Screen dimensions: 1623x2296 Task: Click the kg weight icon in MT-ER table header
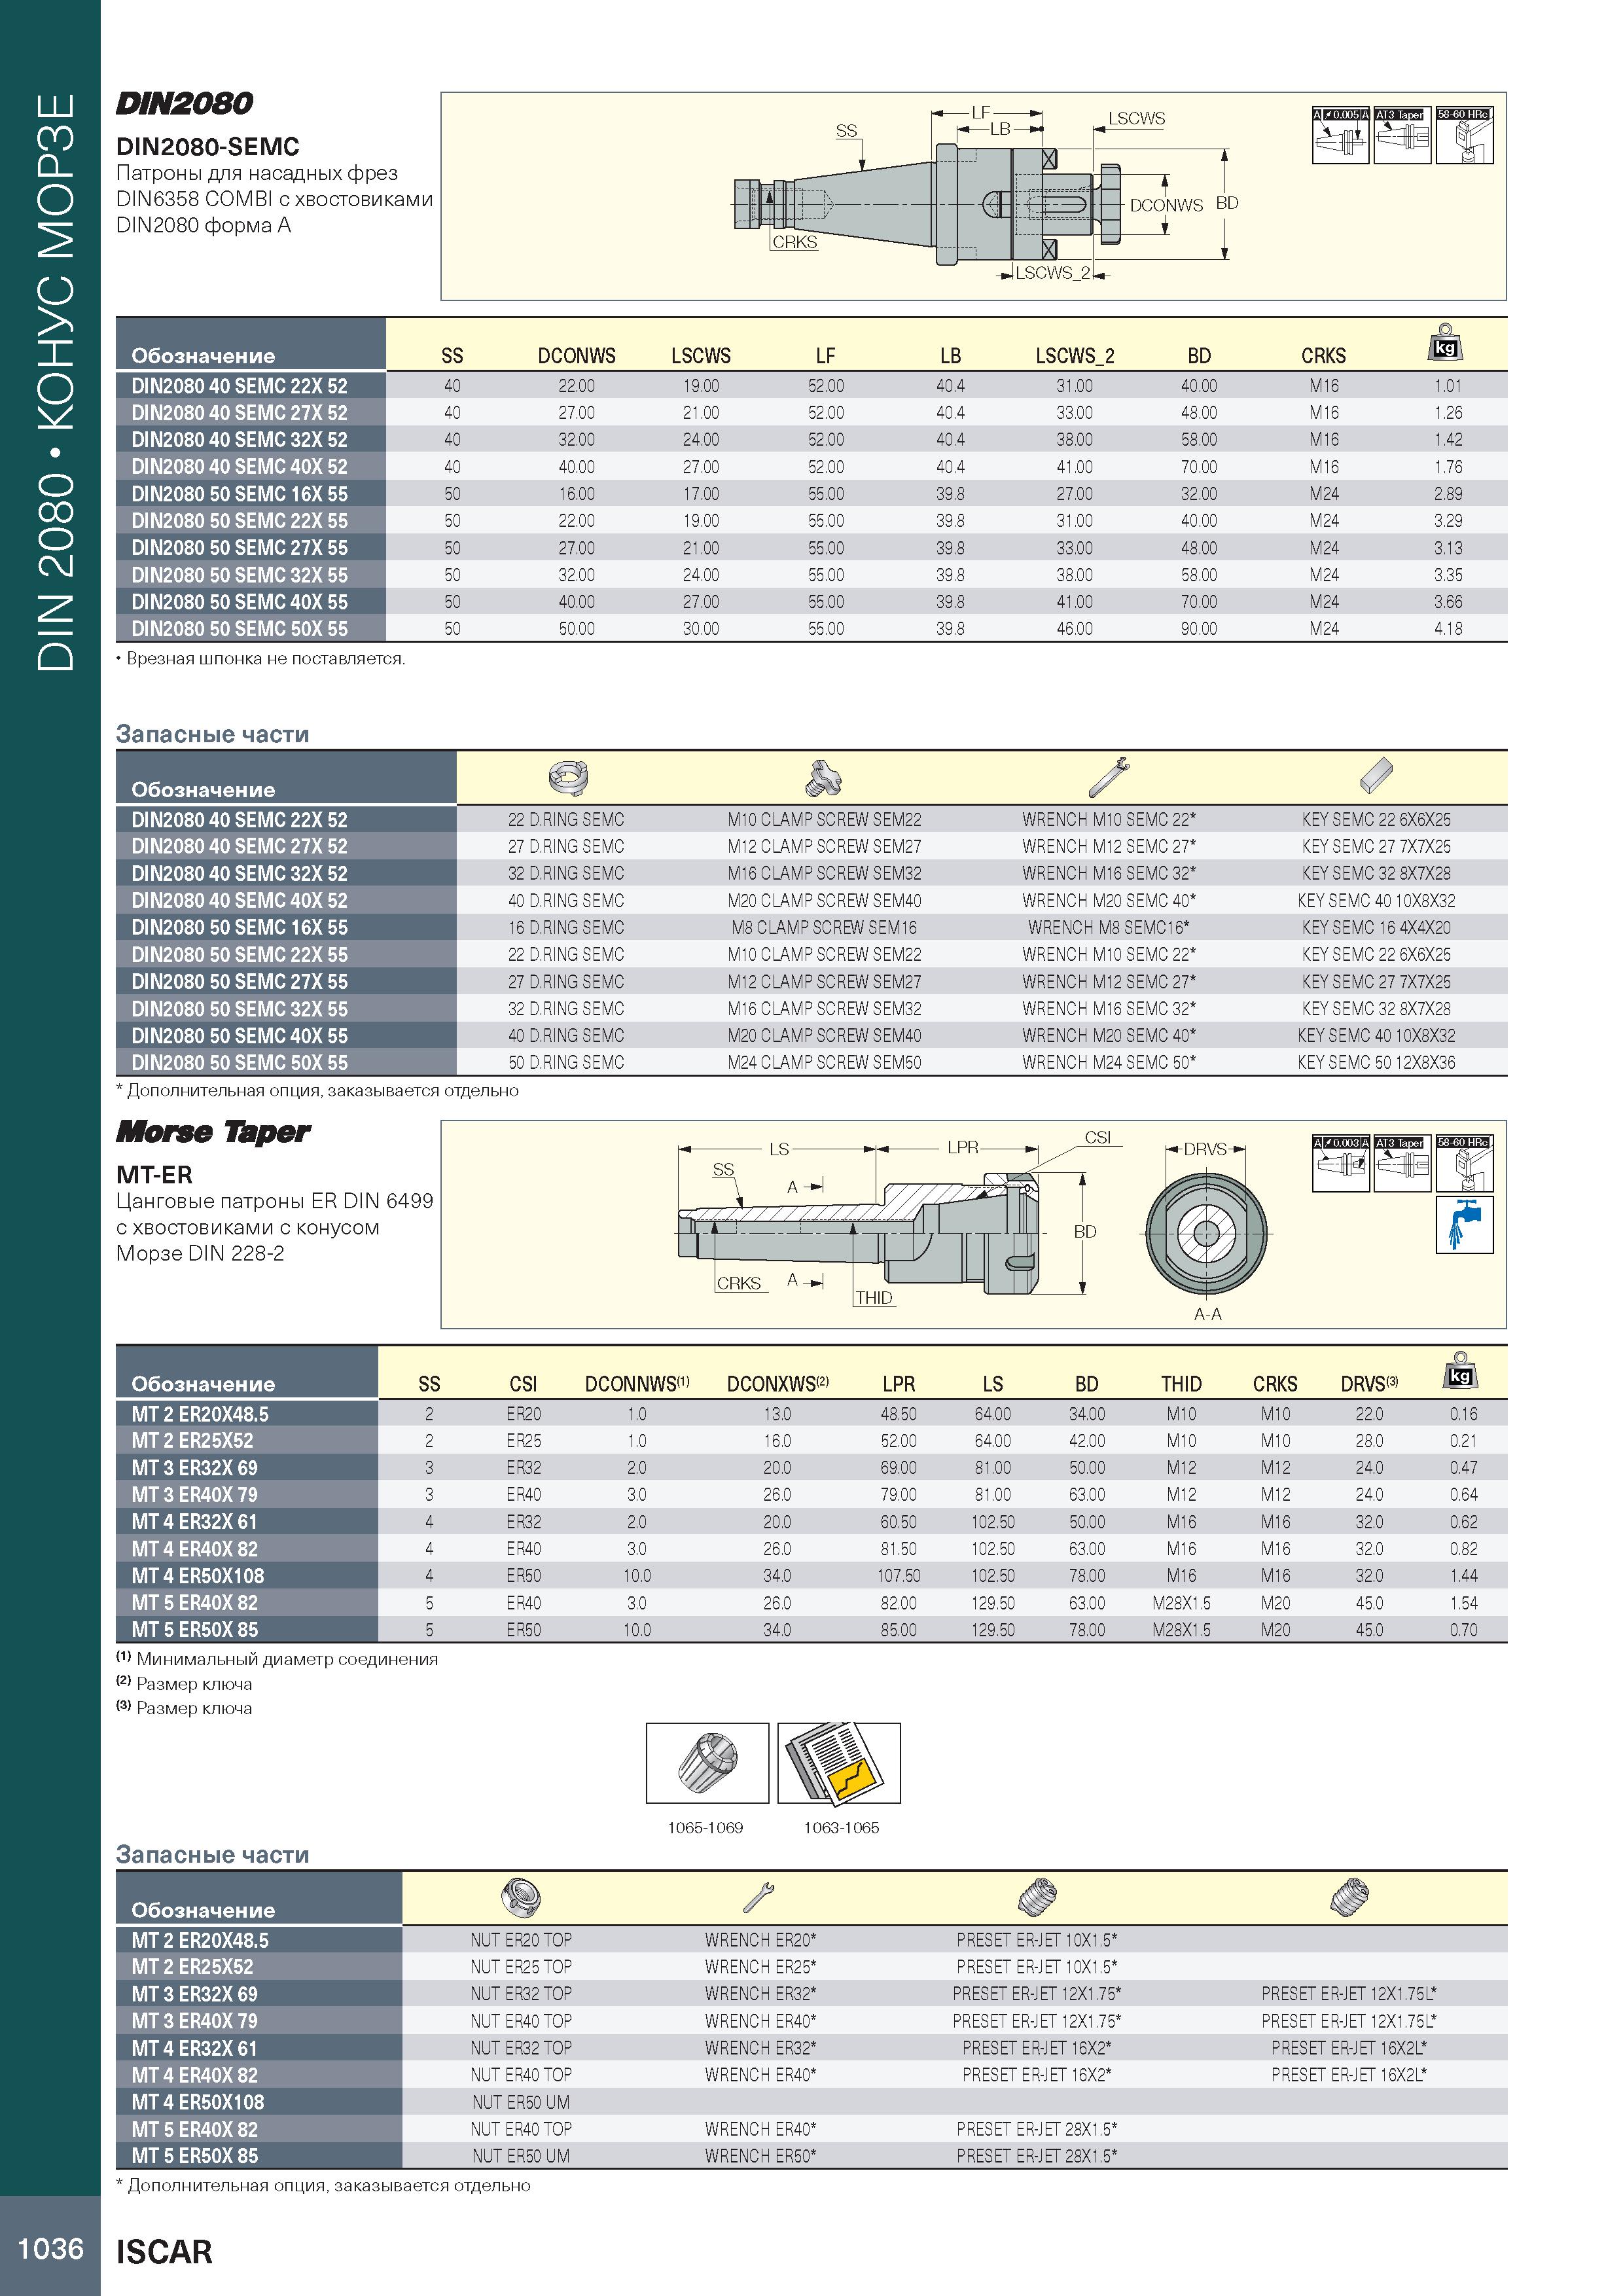pos(1460,1370)
